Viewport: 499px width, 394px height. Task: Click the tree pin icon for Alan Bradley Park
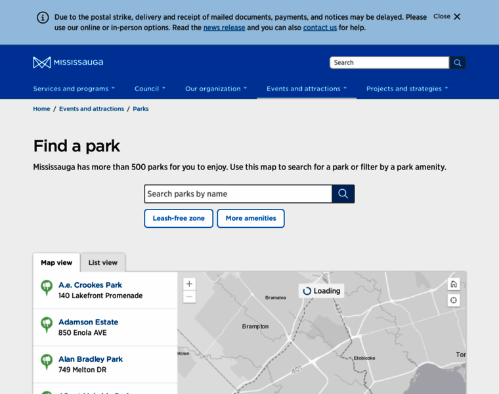click(x=47, y=362)
